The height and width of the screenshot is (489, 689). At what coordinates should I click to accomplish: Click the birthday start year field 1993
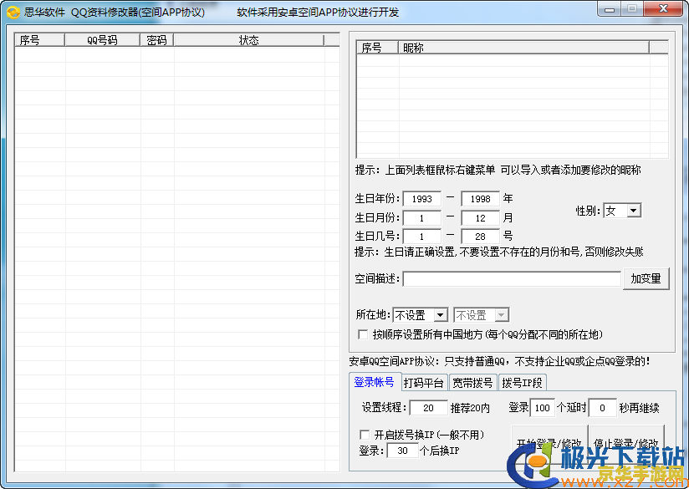point(421,199)
